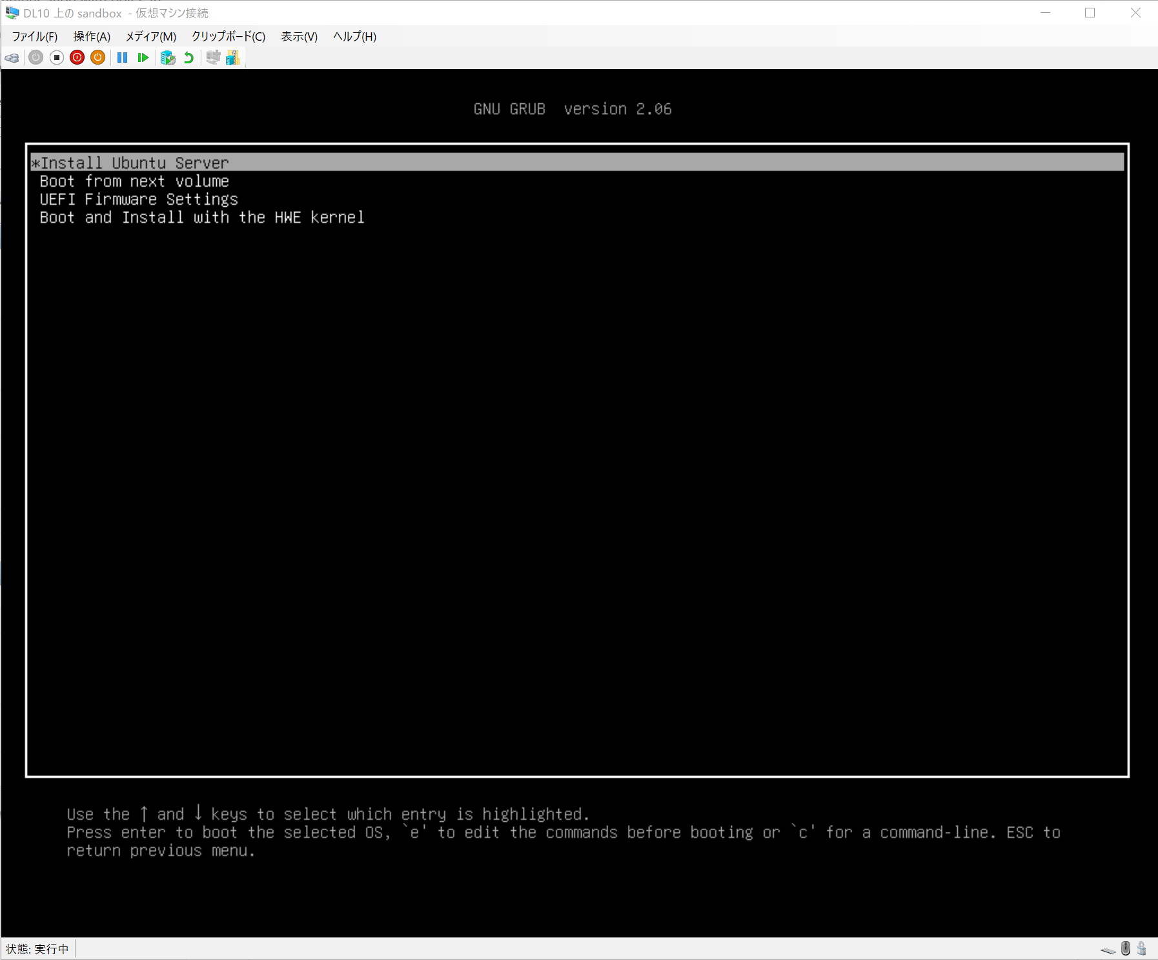Viewport: 1158px width, 960px height.
Task: Click the "GNU GRUB version 2.06" header text
Action: pos(573,109)
